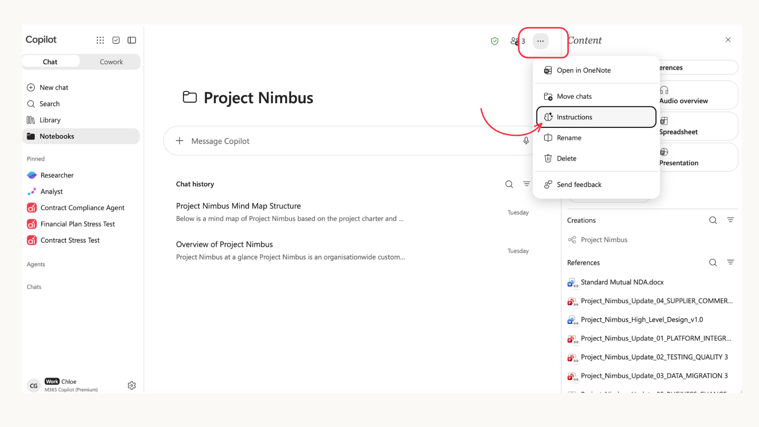Search References with magnifier icon
Viewport: 759px width, 427px height.
[713, 262]
